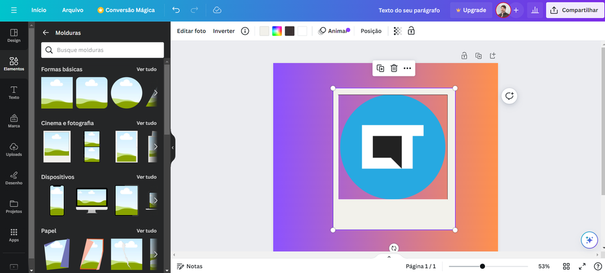
Task: Open the transparency checkerboard icon
Action: [x=398, y=31]
